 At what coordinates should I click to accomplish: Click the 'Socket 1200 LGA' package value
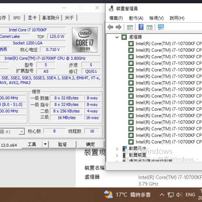(x=33, y=43)
